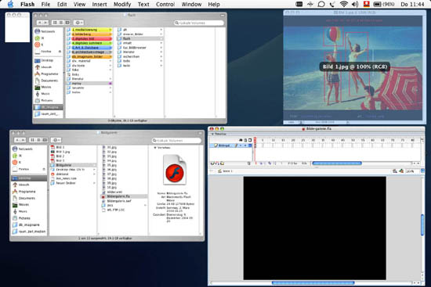Toggle show/hide all layers eye icon in timeline
The image size is (431, 287).
click(x=241, y=140)
